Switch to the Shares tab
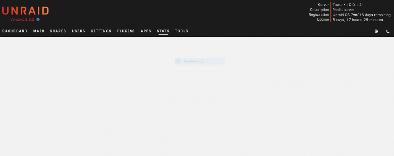The image size is (394, 156). point(58,31)
